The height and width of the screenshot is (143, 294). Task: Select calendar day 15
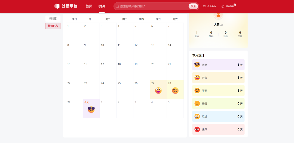click(x=74, y=71)
